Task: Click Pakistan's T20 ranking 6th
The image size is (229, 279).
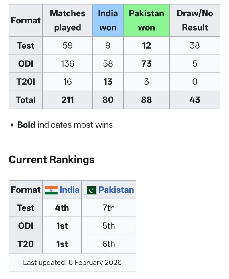Action: click(x=108, y=244)
